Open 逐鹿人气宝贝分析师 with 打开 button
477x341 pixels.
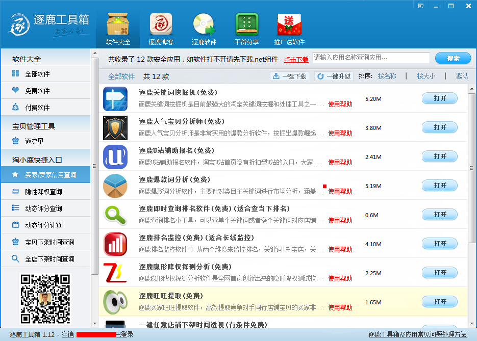tap(440, 127)
